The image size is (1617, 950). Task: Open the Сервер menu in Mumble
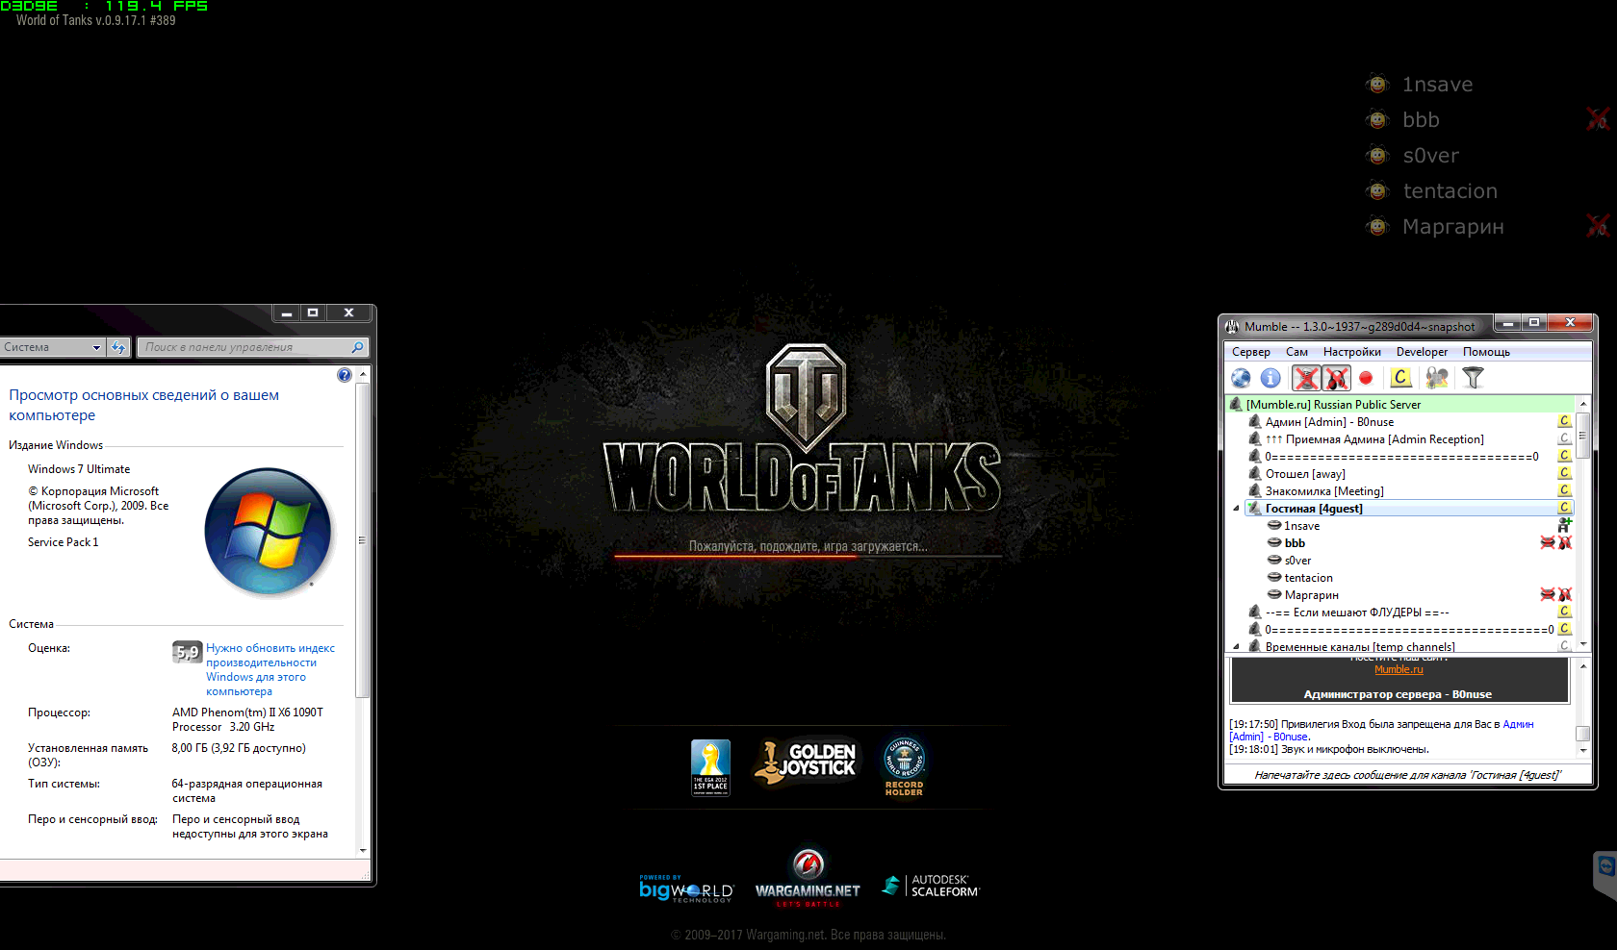pos(1250,352)
